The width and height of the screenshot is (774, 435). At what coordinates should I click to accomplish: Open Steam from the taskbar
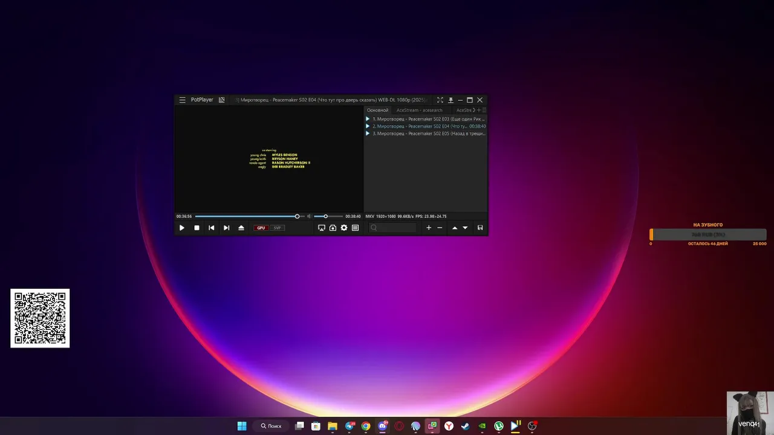[465, 426]
